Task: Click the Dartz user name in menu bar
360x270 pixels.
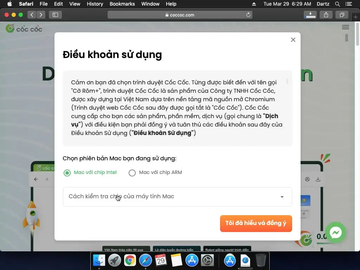Action: (323, 4)
